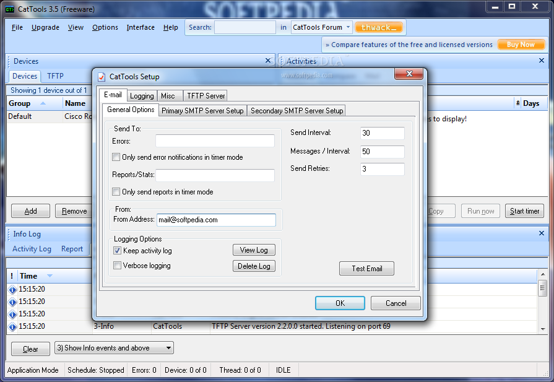Uncheck Keep activity log
This screenshot has width=554, height=382.
coord(117,251)
